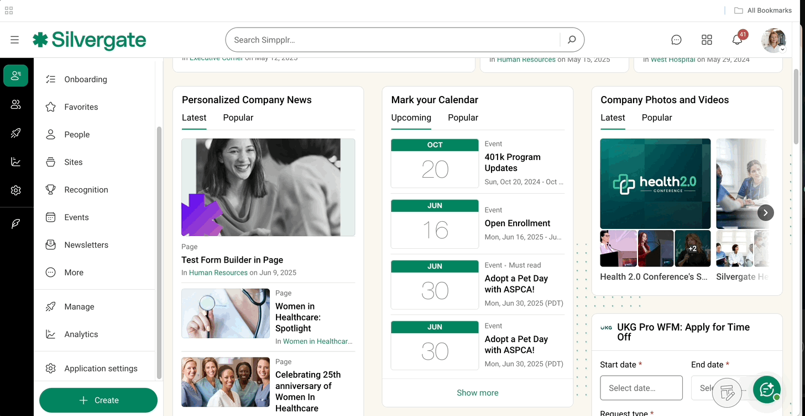This screenshot has height=416, width=805.
Task: Switch to Popular tab in Mark your Calendar
Action: 463,118
